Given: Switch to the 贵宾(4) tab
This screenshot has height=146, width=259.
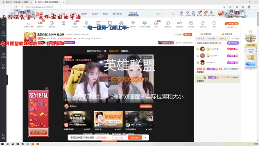Looking at the screenshot, I should coord(223,38).
